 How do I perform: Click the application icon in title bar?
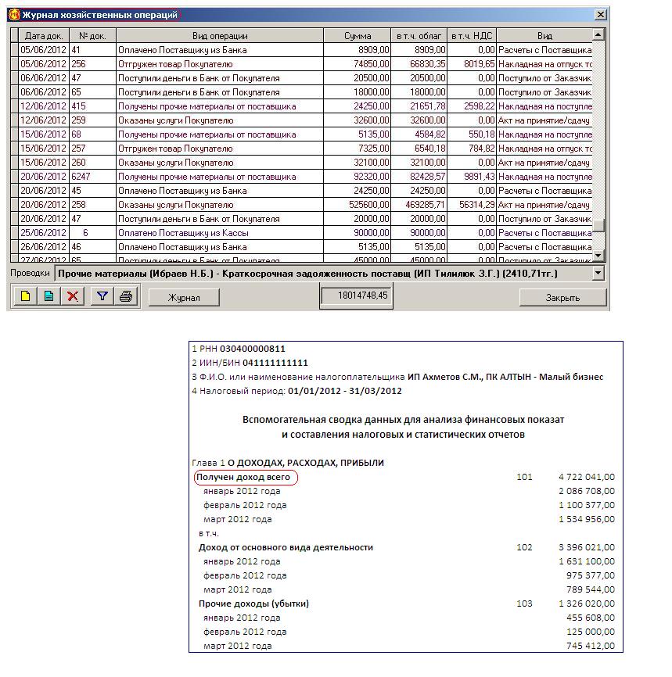click(x=14, y=15)
